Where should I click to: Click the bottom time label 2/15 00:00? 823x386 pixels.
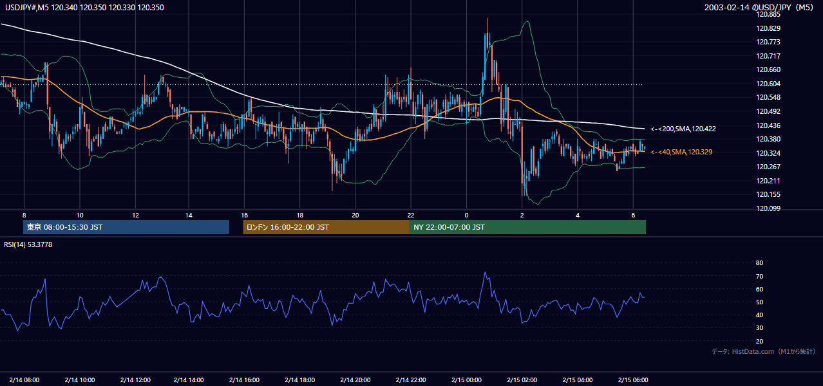(x=467, y=380)
